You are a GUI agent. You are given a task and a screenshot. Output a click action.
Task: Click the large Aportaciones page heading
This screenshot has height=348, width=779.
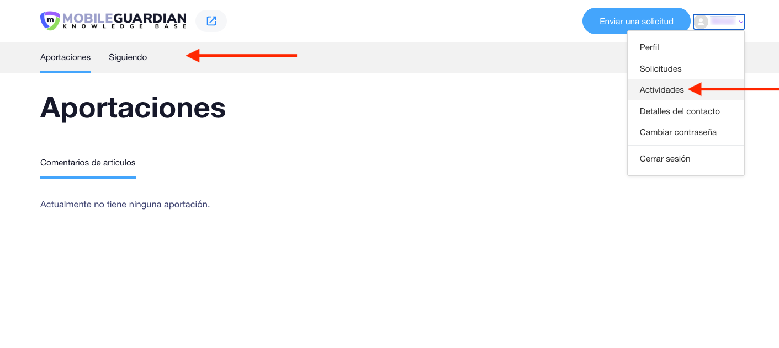point(133,107)
